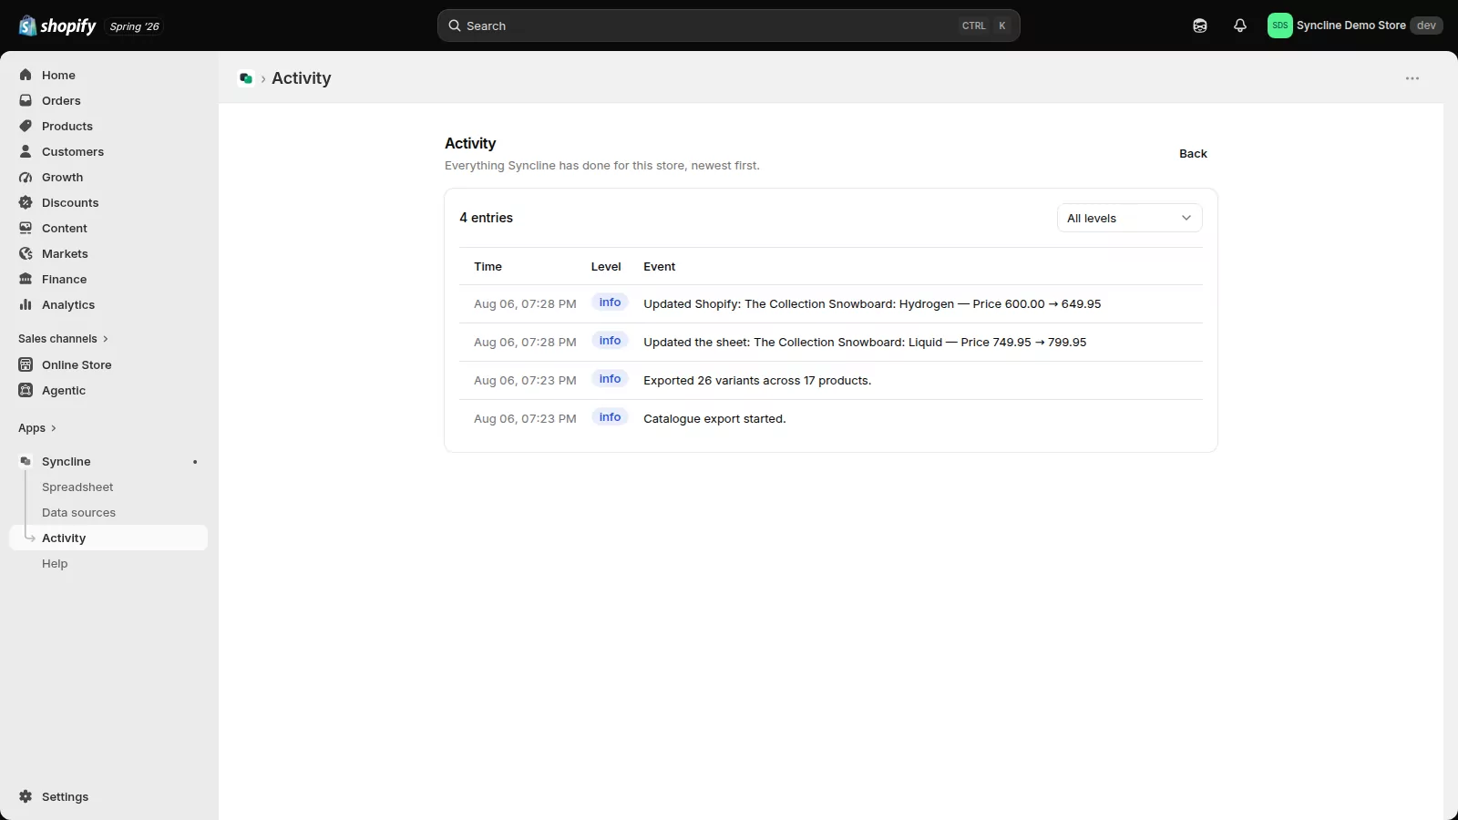Click info badge on Exported 26 variants row
This screenshot has width=1458, height=820.
click(610, 379)
